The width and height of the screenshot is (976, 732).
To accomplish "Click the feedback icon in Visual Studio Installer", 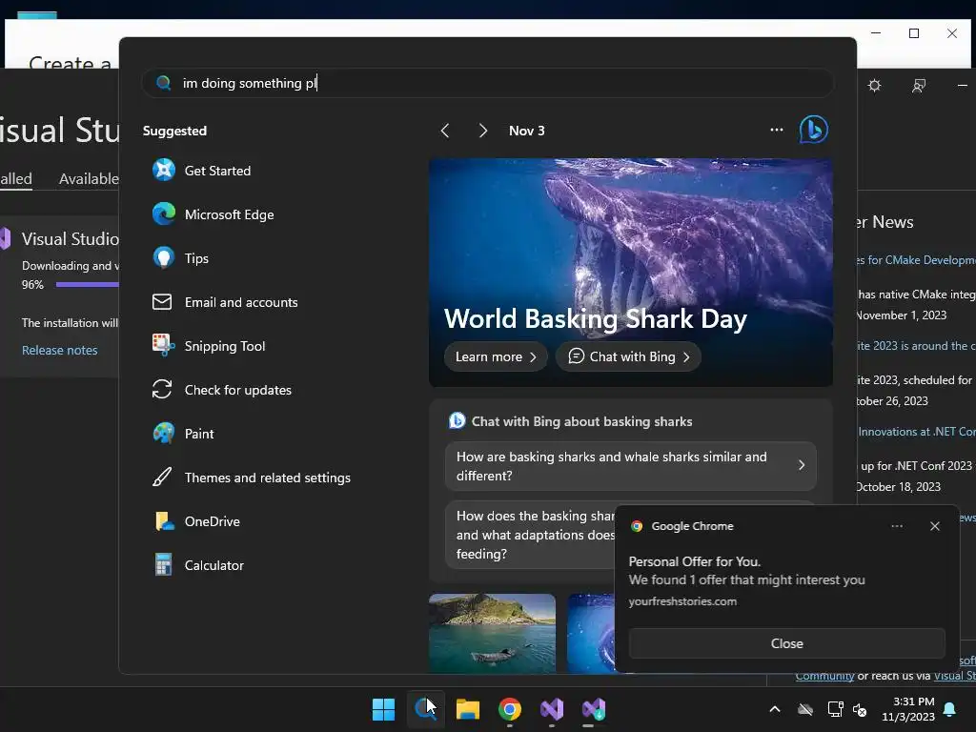I will [x=919, y=85].
